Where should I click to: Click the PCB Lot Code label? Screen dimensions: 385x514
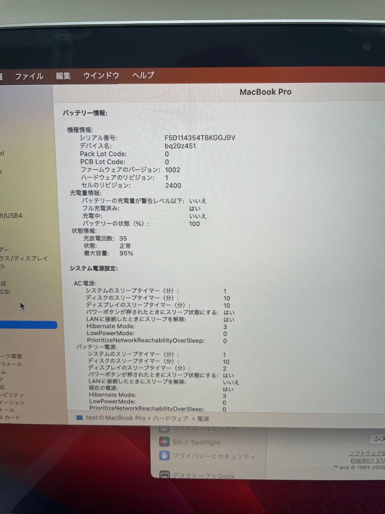coord(103,162)
